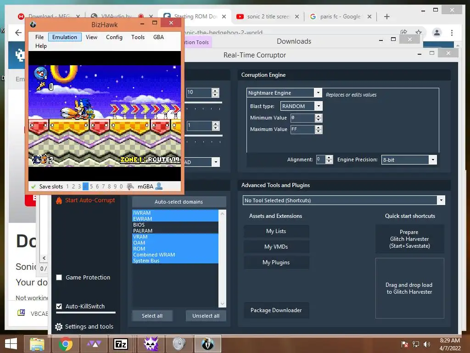Image resolution: width=470 pixels, height=353 pixels.
Task: Click the Auto-KillSwitch progress bar
Action: 86,313
